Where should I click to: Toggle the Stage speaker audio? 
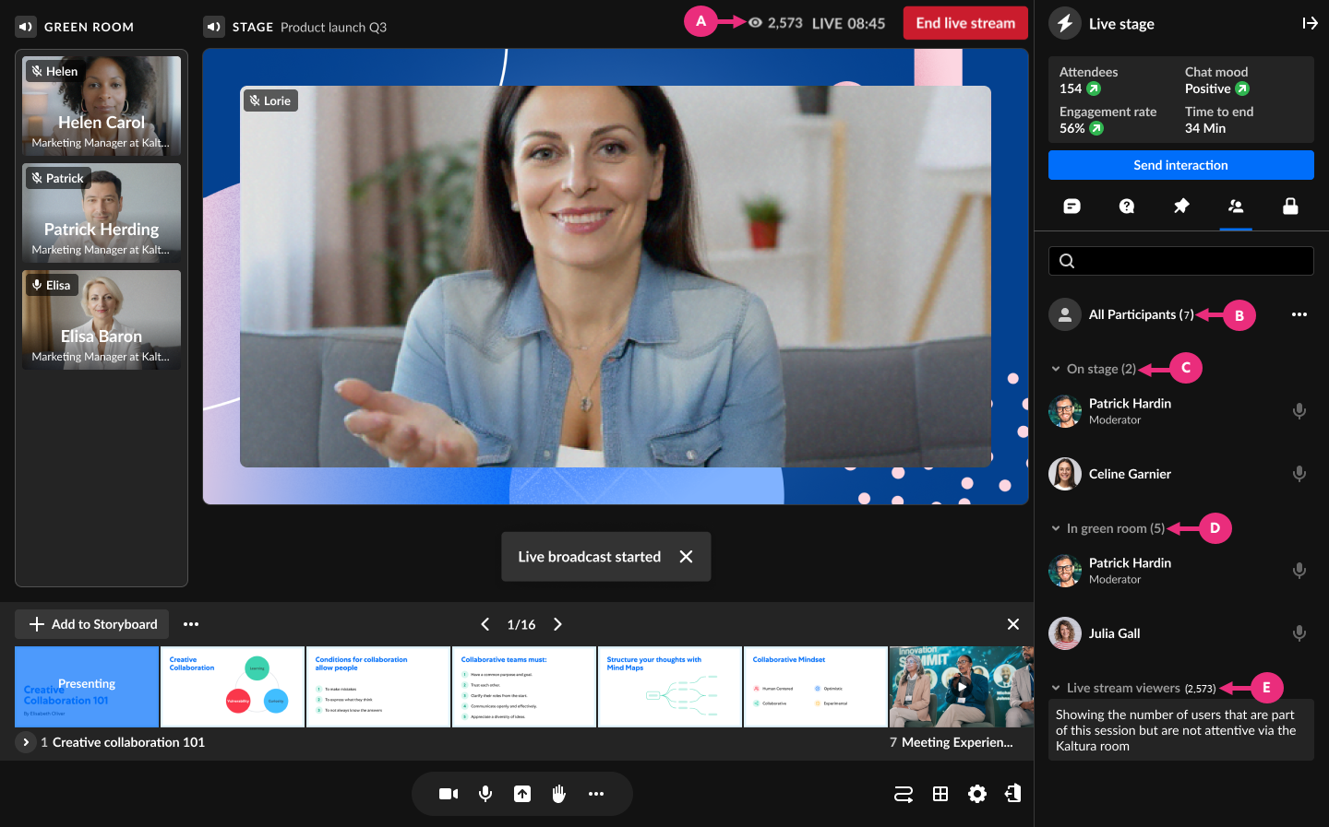pyautogui.click(x=214, y=27)
